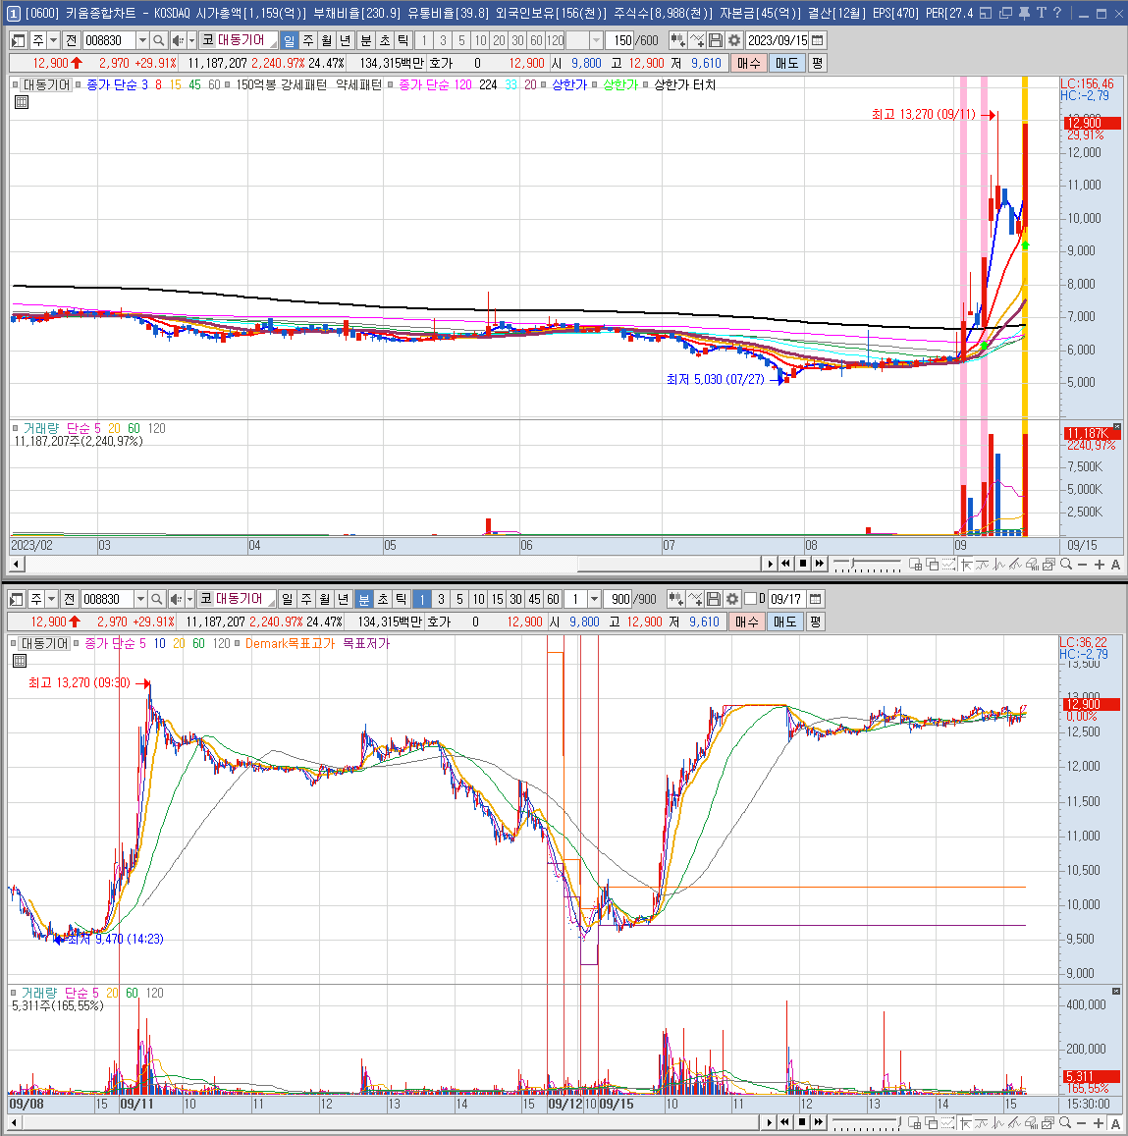
Task: Expand the 주 type dropdown arrow in the top chart
Action: click(53, 40)
